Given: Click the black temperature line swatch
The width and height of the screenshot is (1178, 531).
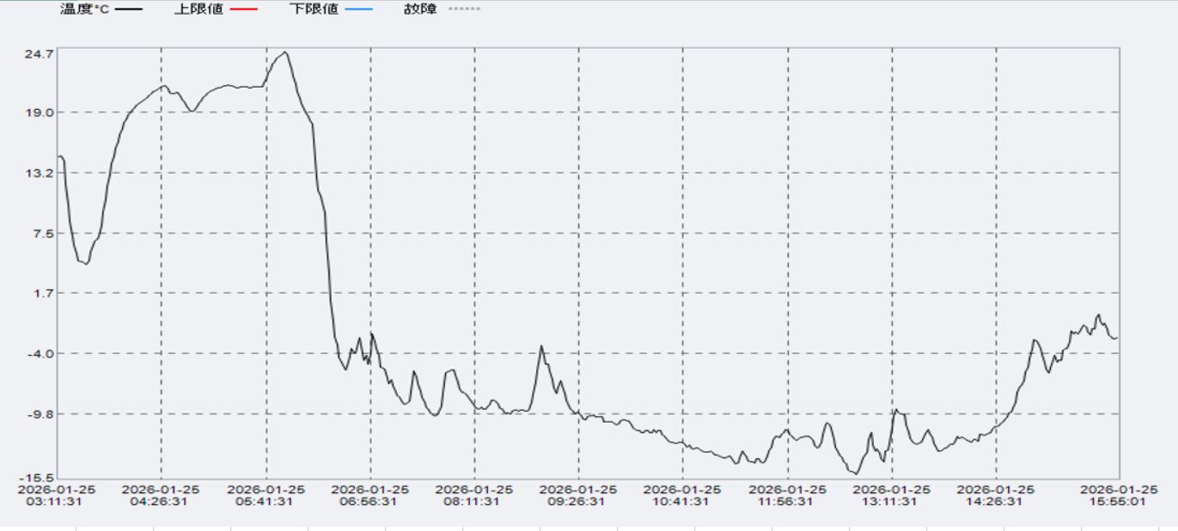Looking at the screenshot, I should point(129,9).
